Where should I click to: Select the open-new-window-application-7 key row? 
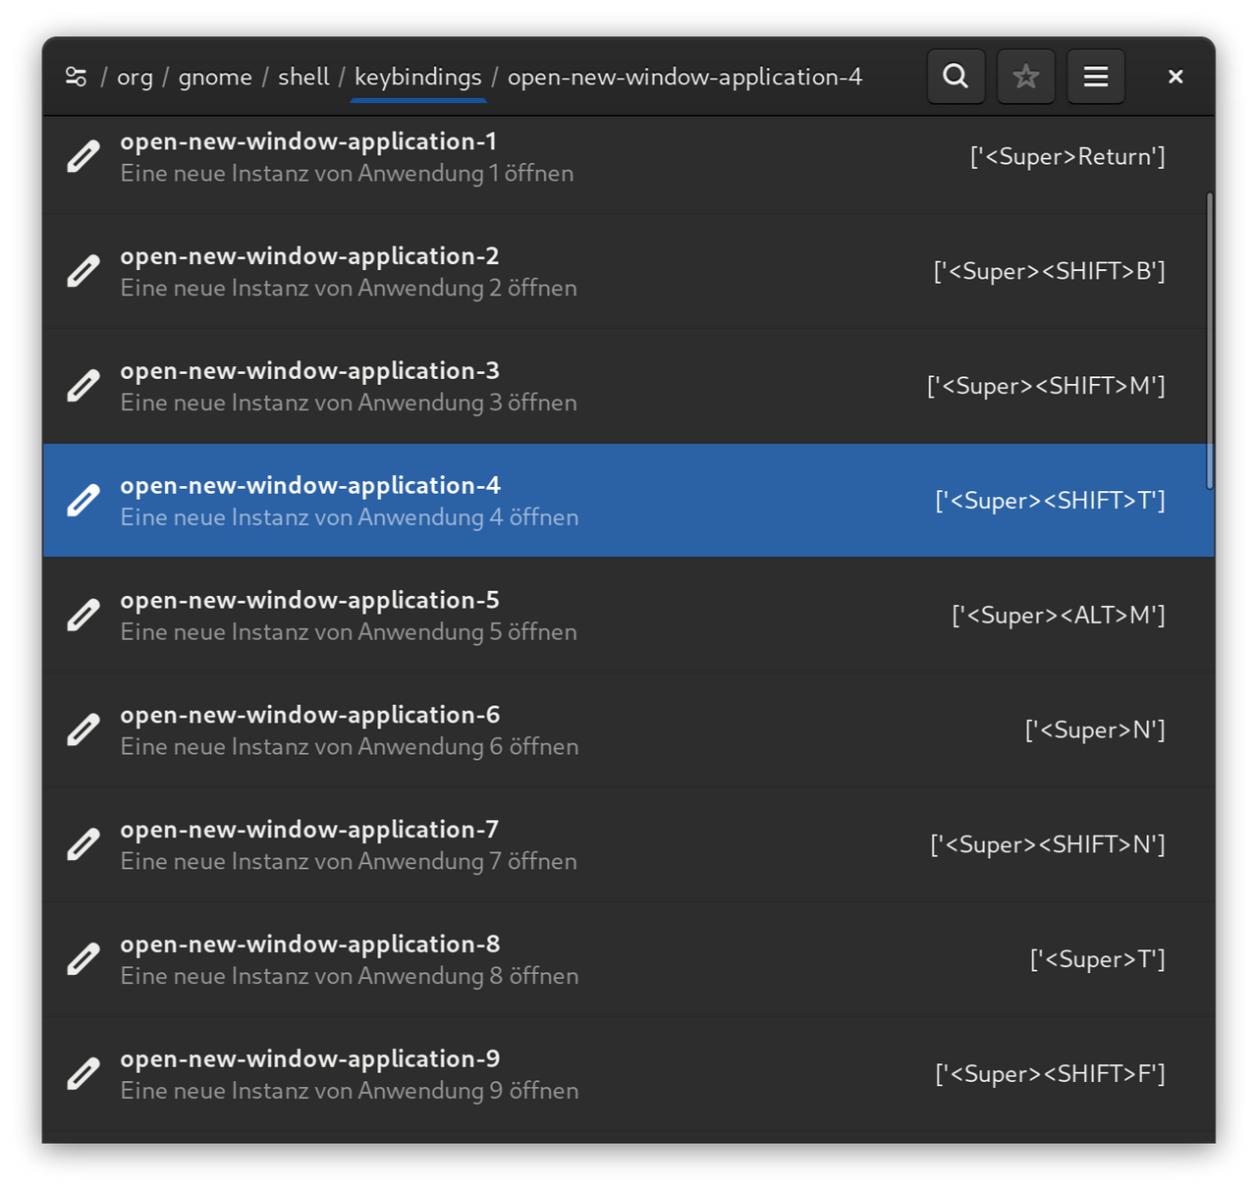coord(491,845)
